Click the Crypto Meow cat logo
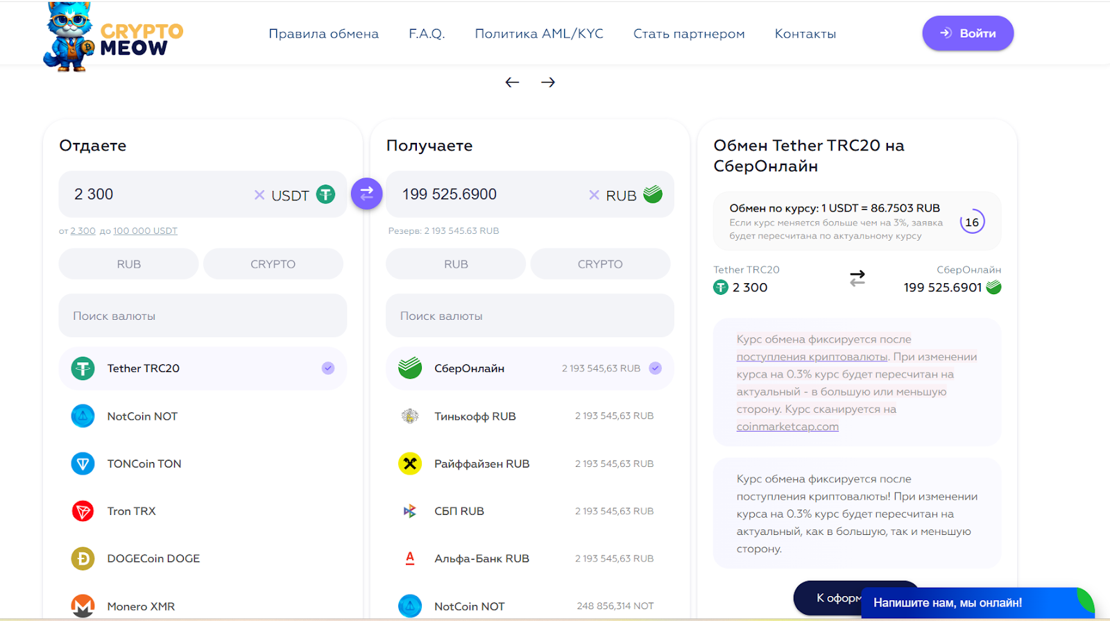The image size is (1110, 621). coord(113,37)
